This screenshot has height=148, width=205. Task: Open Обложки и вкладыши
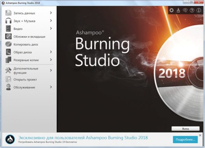(29, 36)
